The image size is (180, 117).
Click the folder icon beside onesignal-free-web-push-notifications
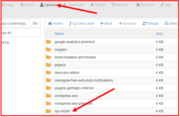click(x=48, y=80)
